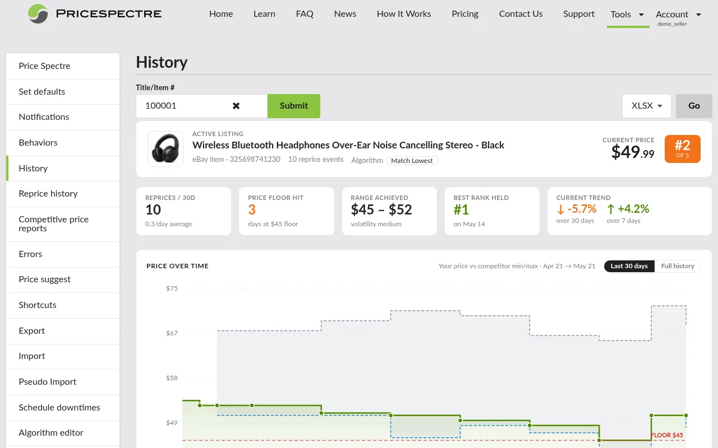Click the Match Lowest algorithm tag
The image size is (718, 448).
tap(412, 161)
